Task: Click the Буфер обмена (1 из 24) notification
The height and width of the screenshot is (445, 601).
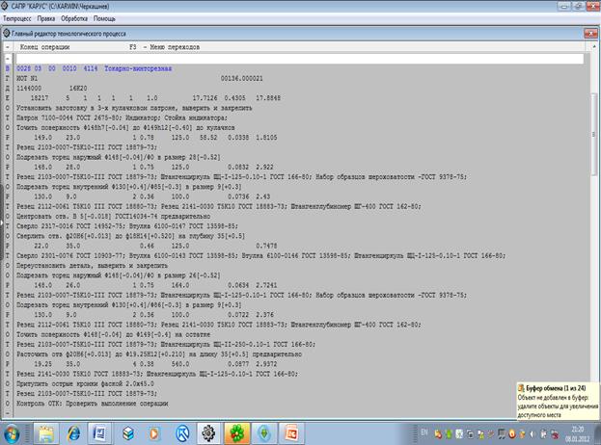Action: (558, 401)
